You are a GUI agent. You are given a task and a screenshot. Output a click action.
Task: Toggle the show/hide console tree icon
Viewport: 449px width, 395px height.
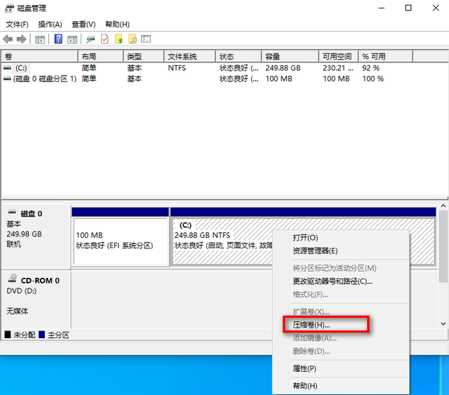point(40,39)
